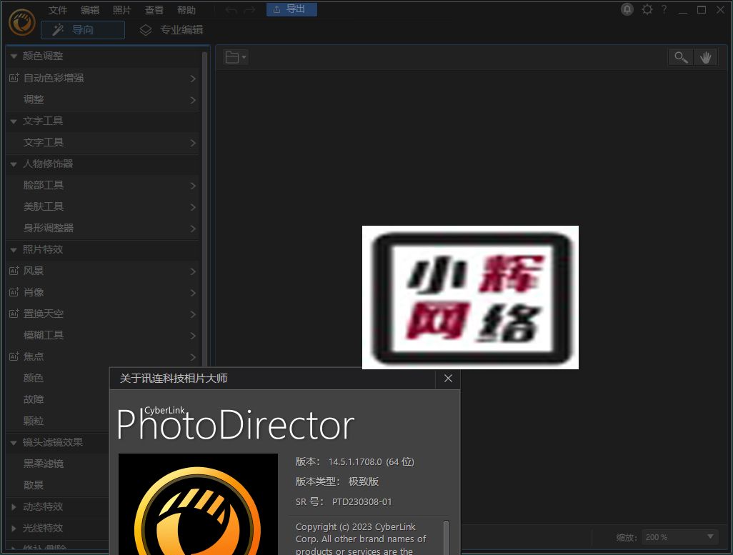Click the 极致版 edition type text
The image size is (733, 555).
pos(364,481)
